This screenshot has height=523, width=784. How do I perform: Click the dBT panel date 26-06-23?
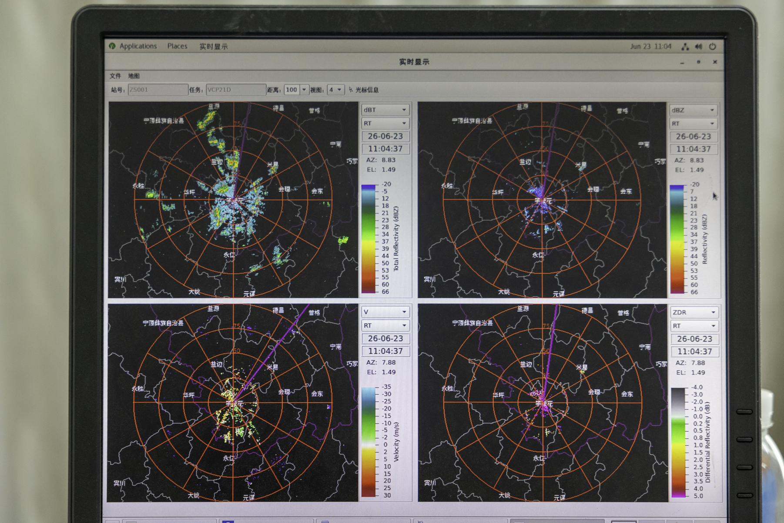point(385,137)
